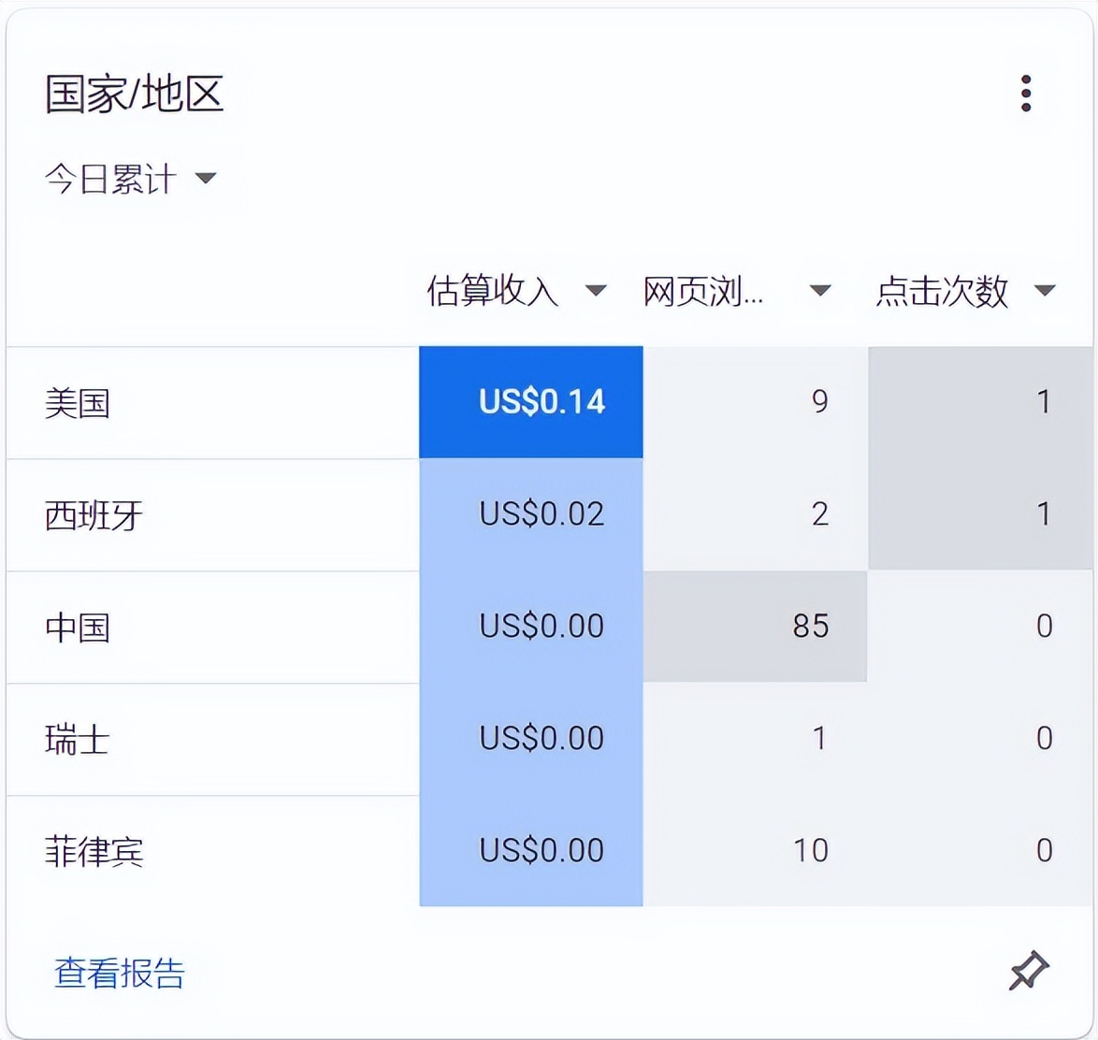Open the 今日累计 date range dropdown
1098x1040 pixels.
131,179
